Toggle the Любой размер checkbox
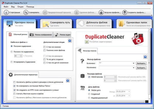 pyautogui.click(x=89, y=77)
